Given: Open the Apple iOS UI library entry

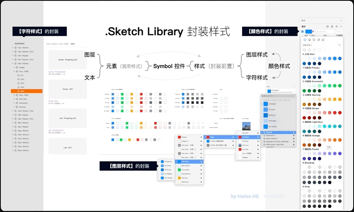Looking at the screenshot, I should pos(278,135).
